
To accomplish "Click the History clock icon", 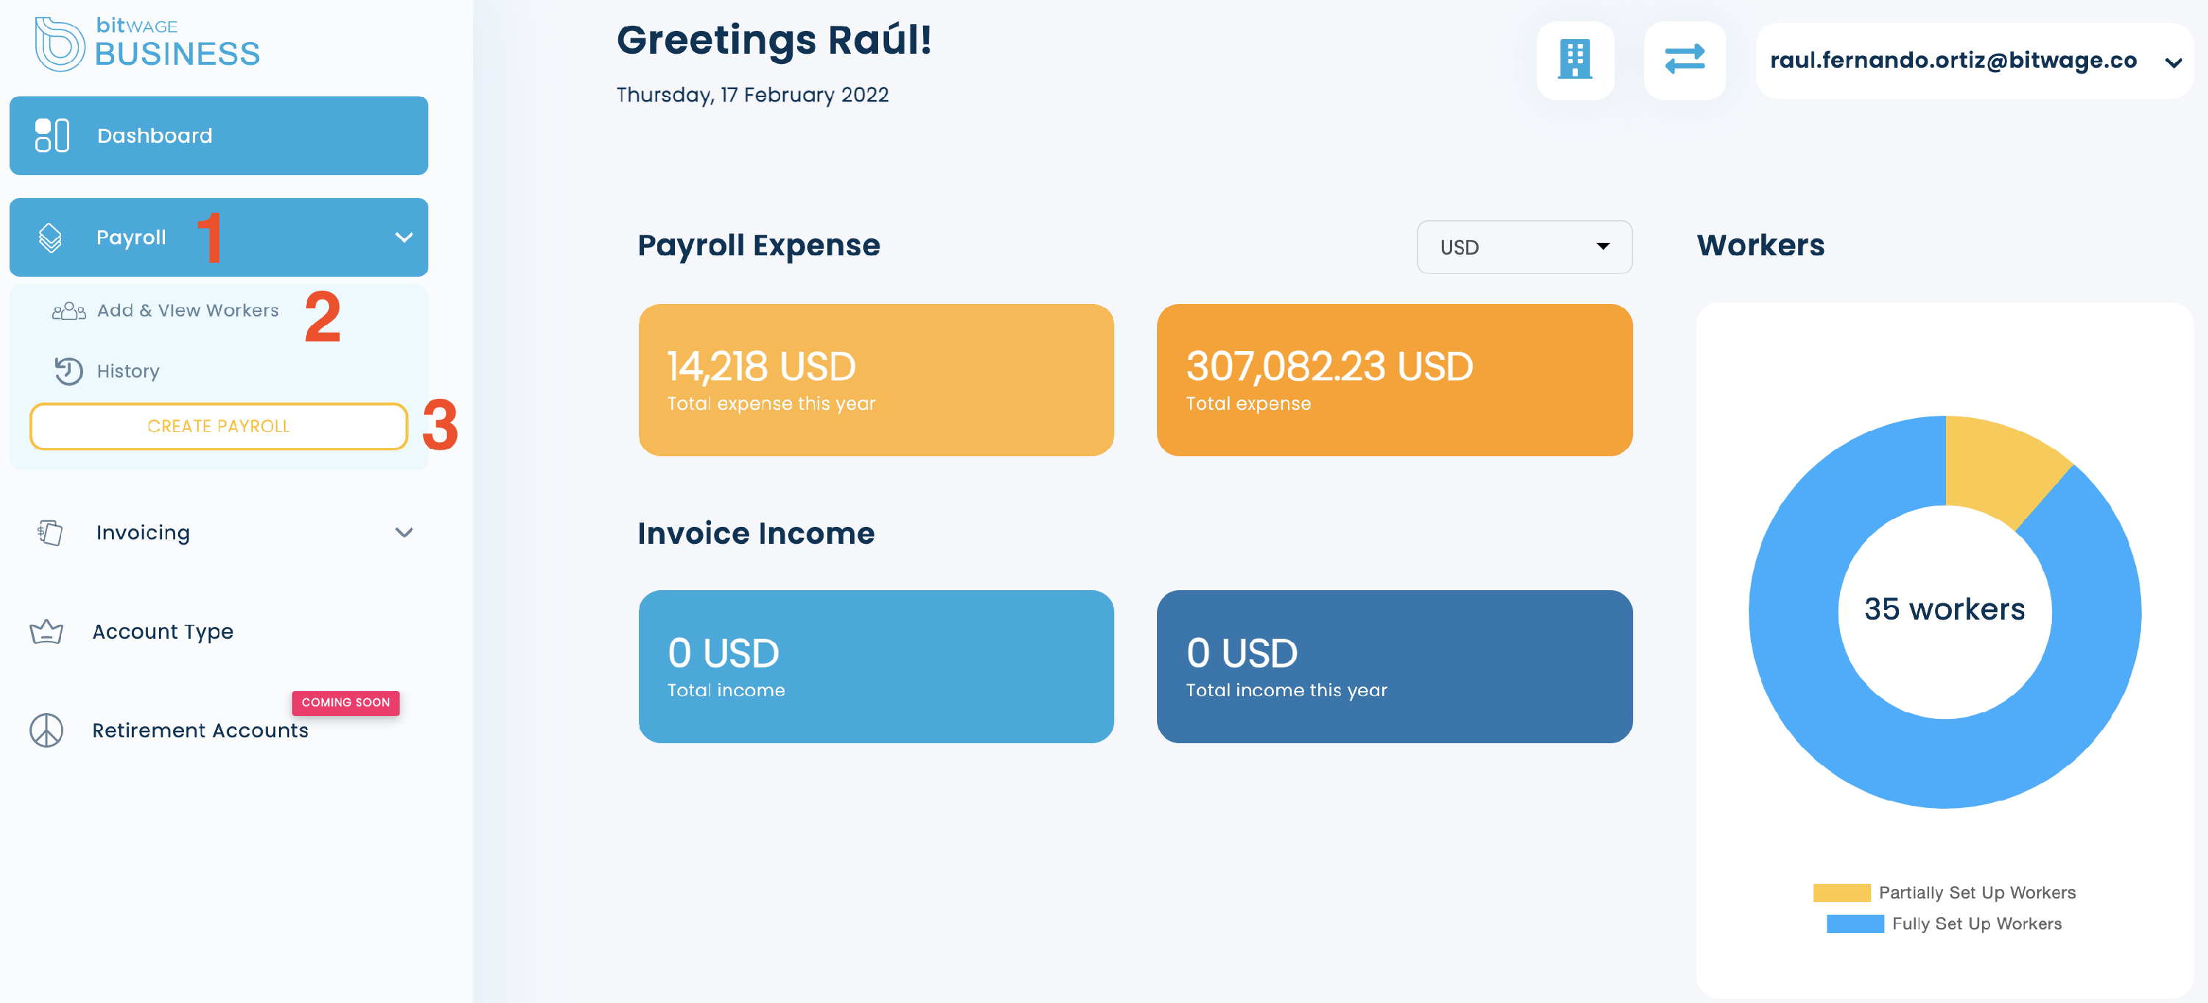I will pos(68,370).
